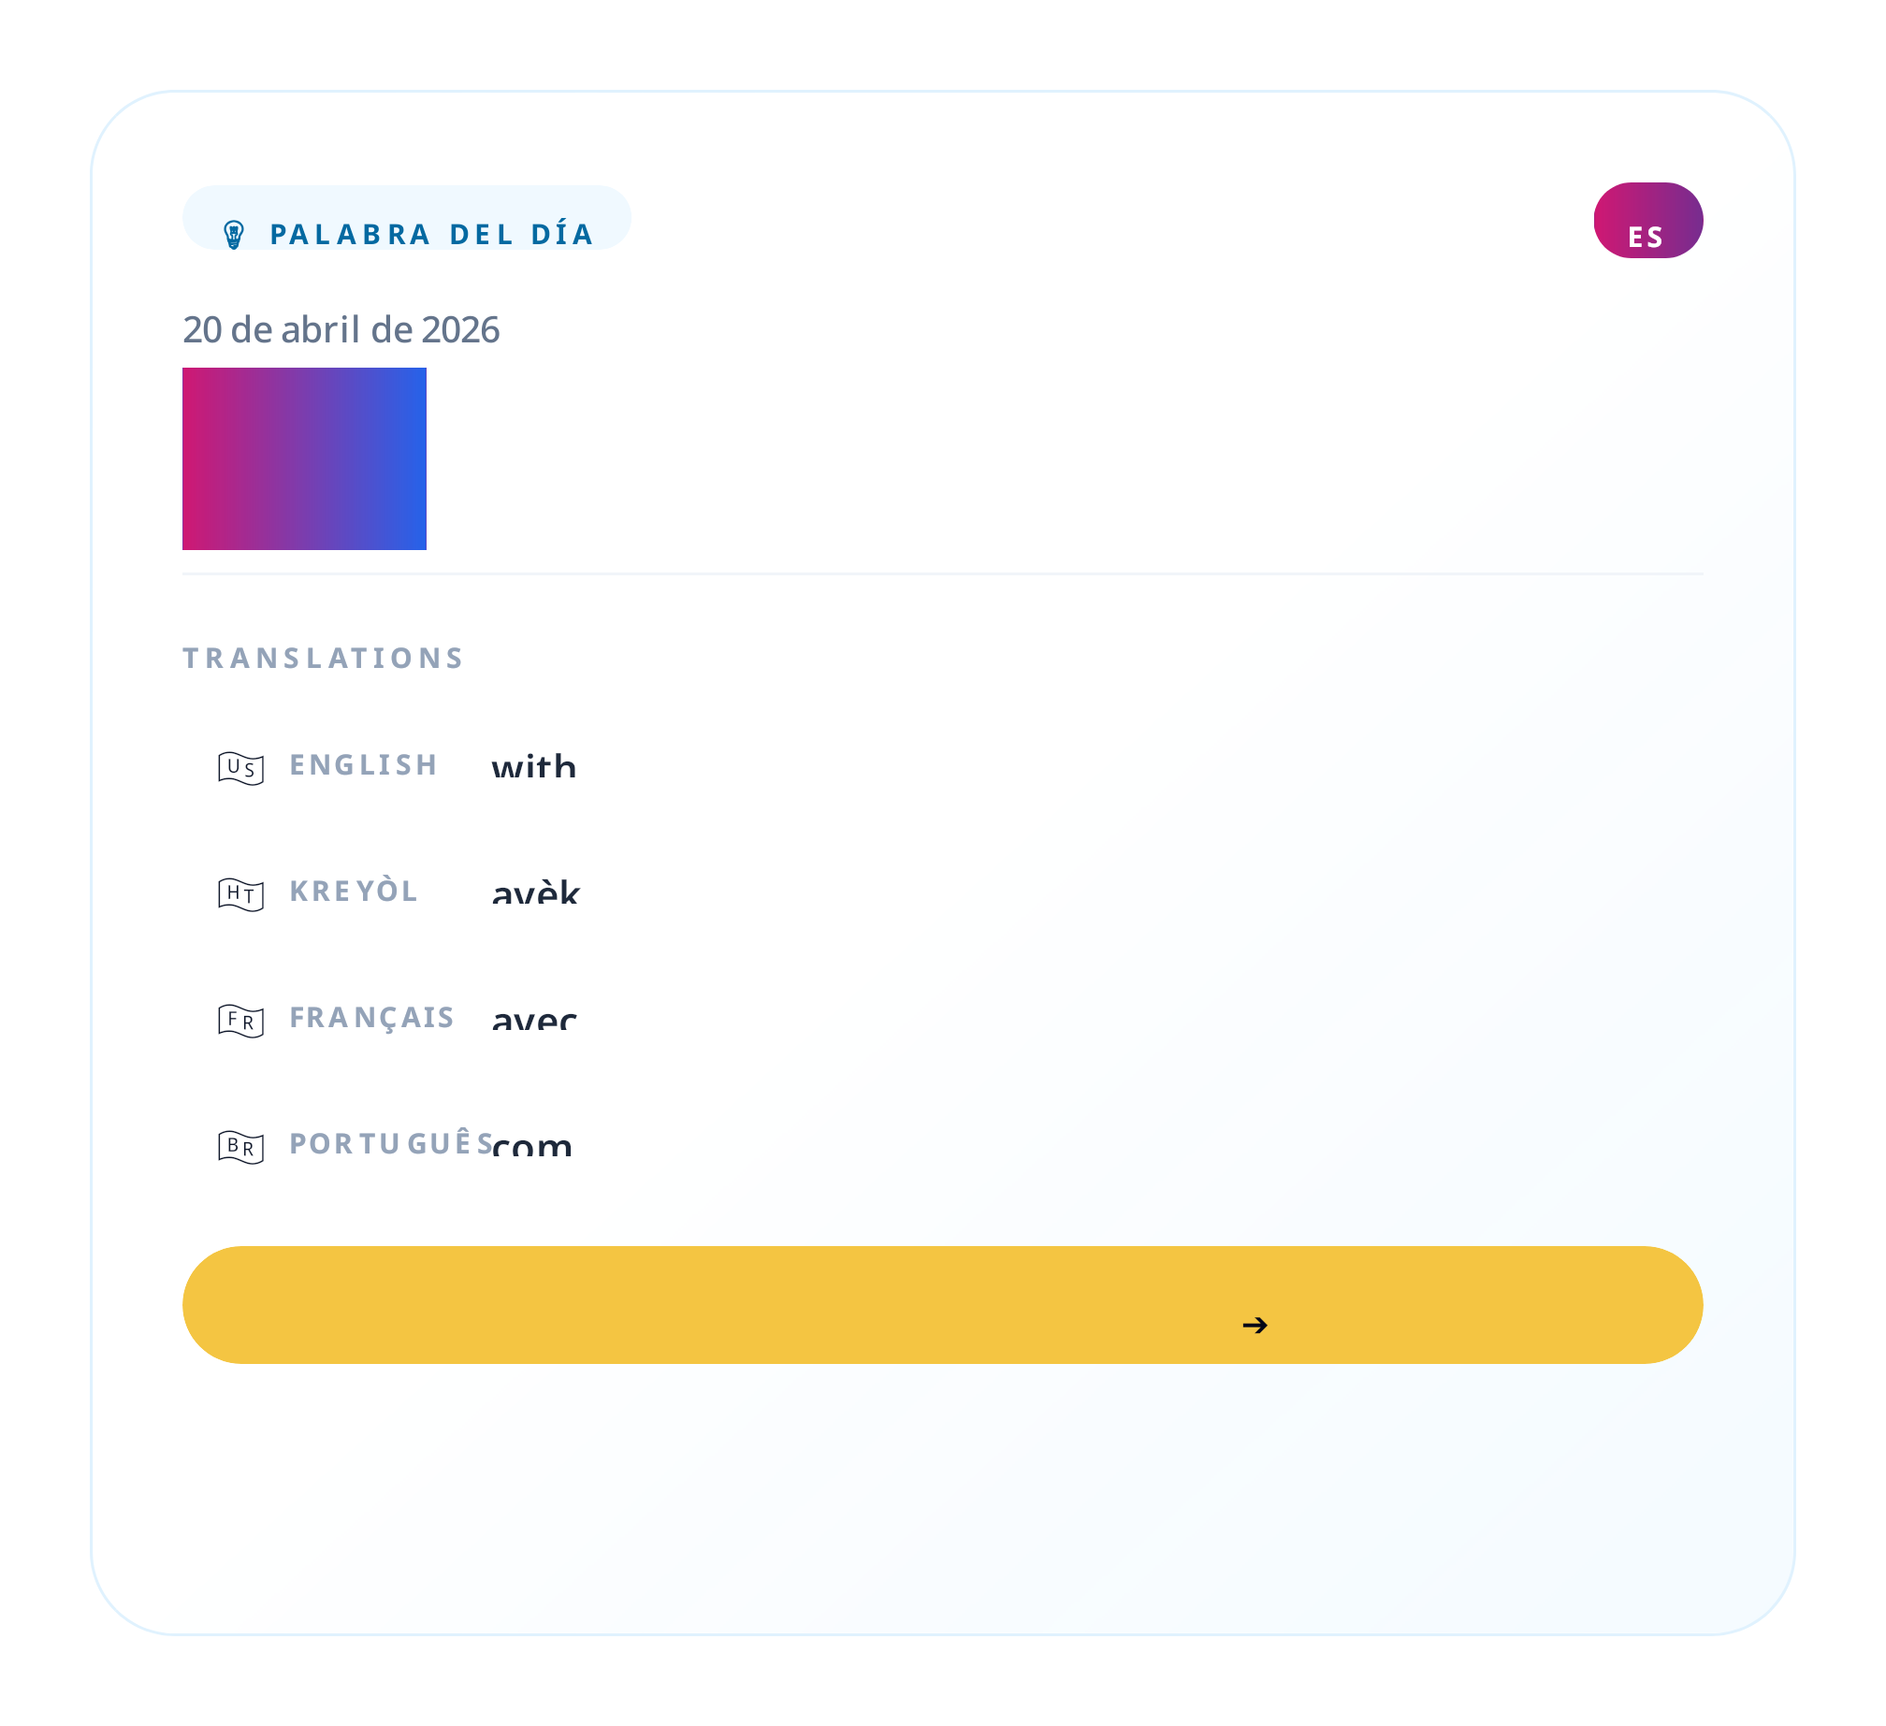Click the French translation "avec"

[534, 1020]
